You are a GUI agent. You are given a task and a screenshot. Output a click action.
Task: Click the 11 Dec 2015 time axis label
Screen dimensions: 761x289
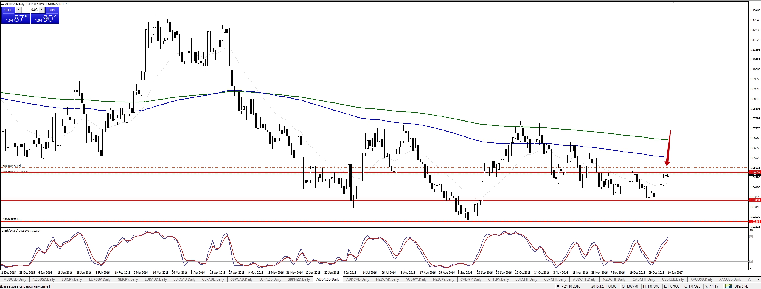pos(8,272)
